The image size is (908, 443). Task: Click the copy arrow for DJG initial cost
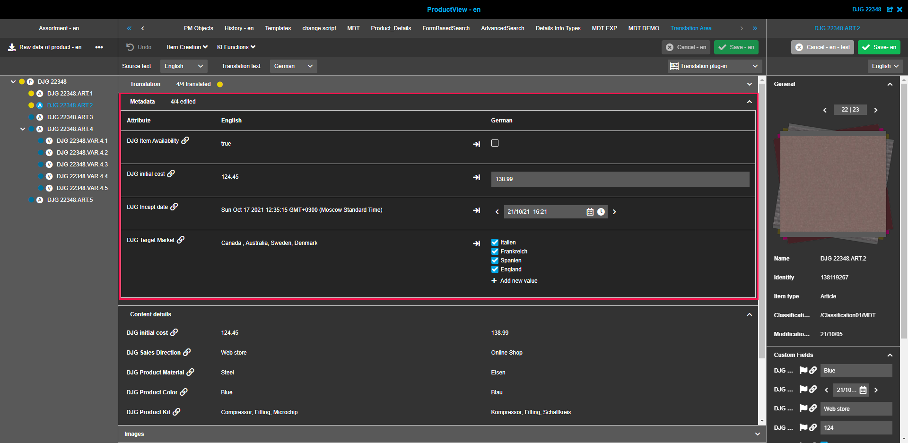(476, 177)
